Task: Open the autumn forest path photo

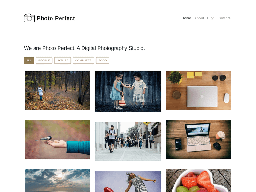Action: (x=57, y=91)
